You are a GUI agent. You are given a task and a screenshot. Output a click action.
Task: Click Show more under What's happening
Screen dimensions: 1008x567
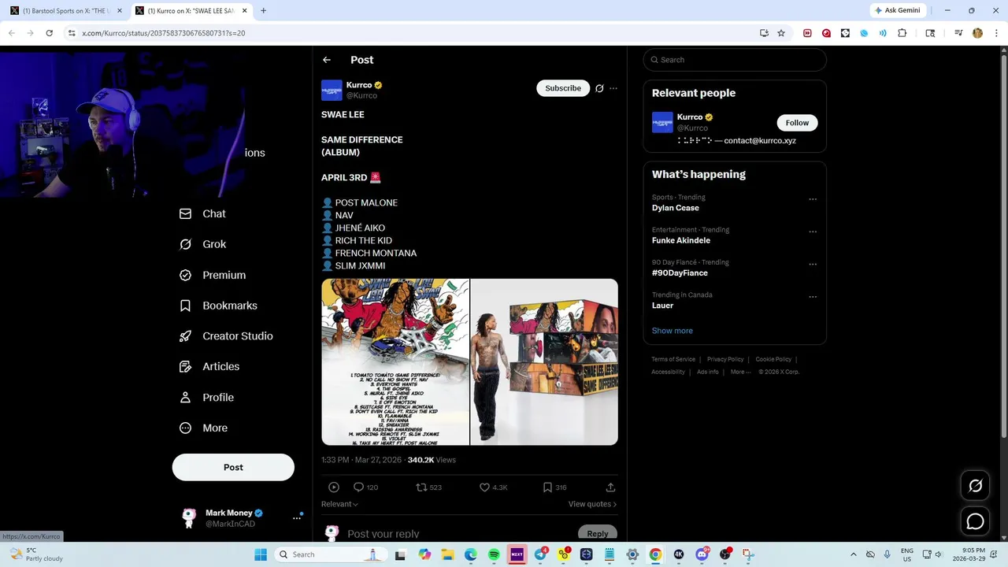coord(673,331)
